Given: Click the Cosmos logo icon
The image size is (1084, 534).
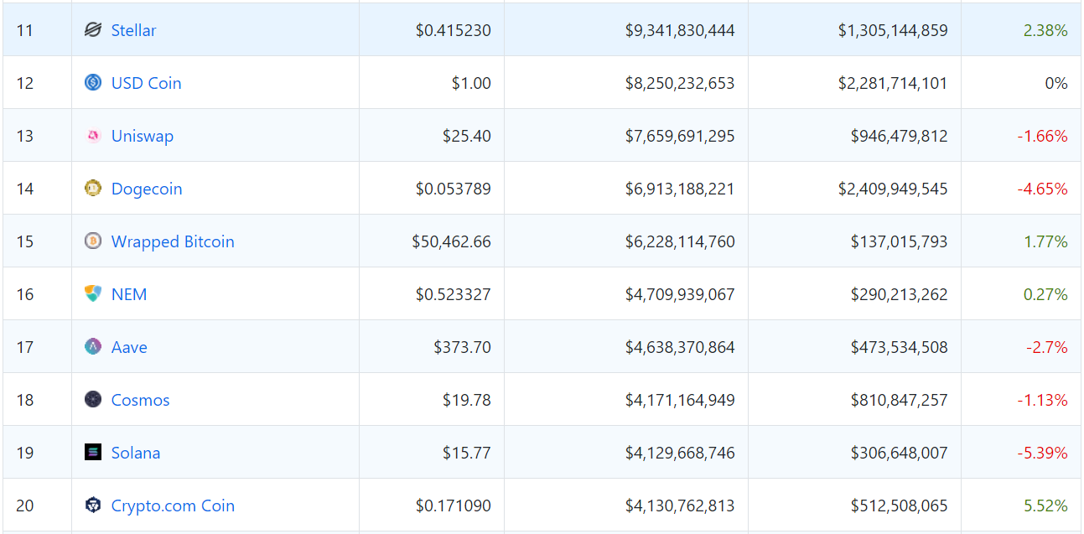Looking at the screenshot, I should 93,400.
